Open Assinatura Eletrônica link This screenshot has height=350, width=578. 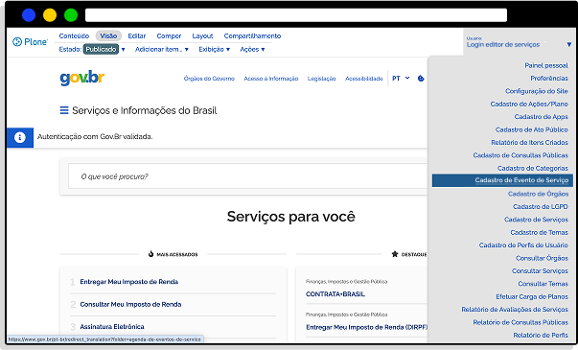112,327
